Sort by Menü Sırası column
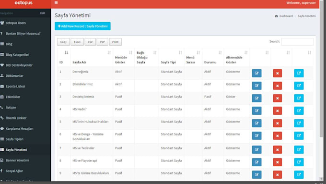The height and width of the screenshot is (184, 326). pyautogui.click(x=193, y=57)
